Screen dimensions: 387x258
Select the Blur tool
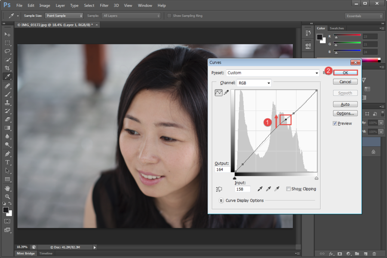(x=7, y=136)
